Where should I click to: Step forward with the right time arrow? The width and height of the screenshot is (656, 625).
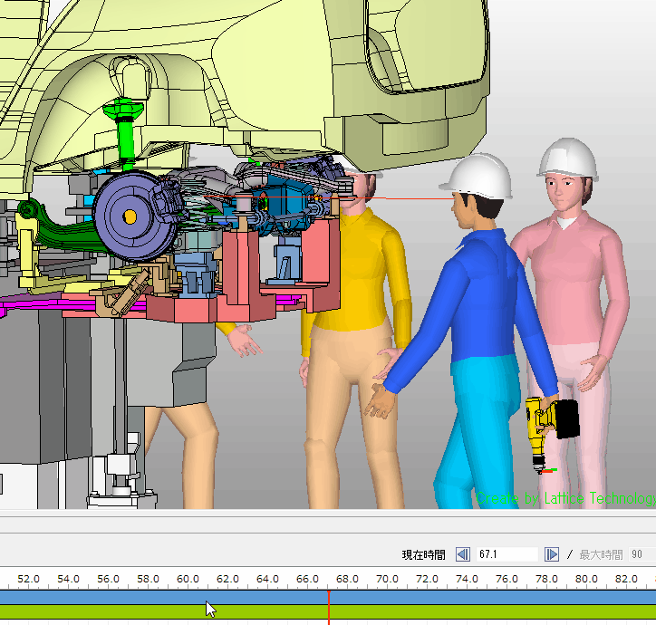(x=551, y=554)
